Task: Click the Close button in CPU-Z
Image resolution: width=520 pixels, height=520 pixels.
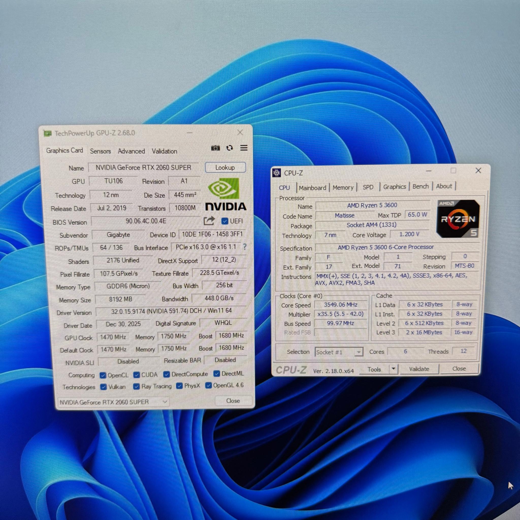Action: [x=459, y=368]
